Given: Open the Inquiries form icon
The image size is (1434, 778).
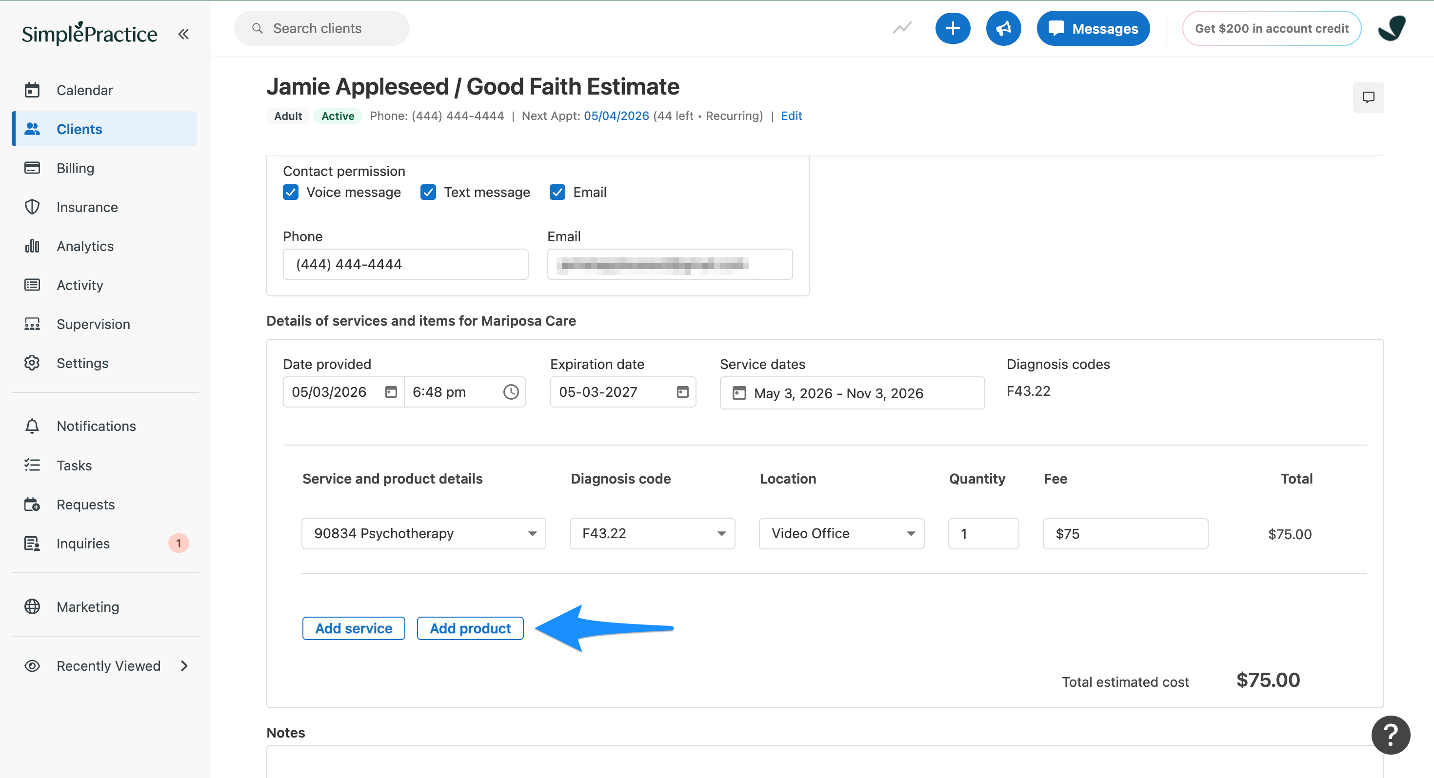Looking at the screenshot, I should [32, 543].
